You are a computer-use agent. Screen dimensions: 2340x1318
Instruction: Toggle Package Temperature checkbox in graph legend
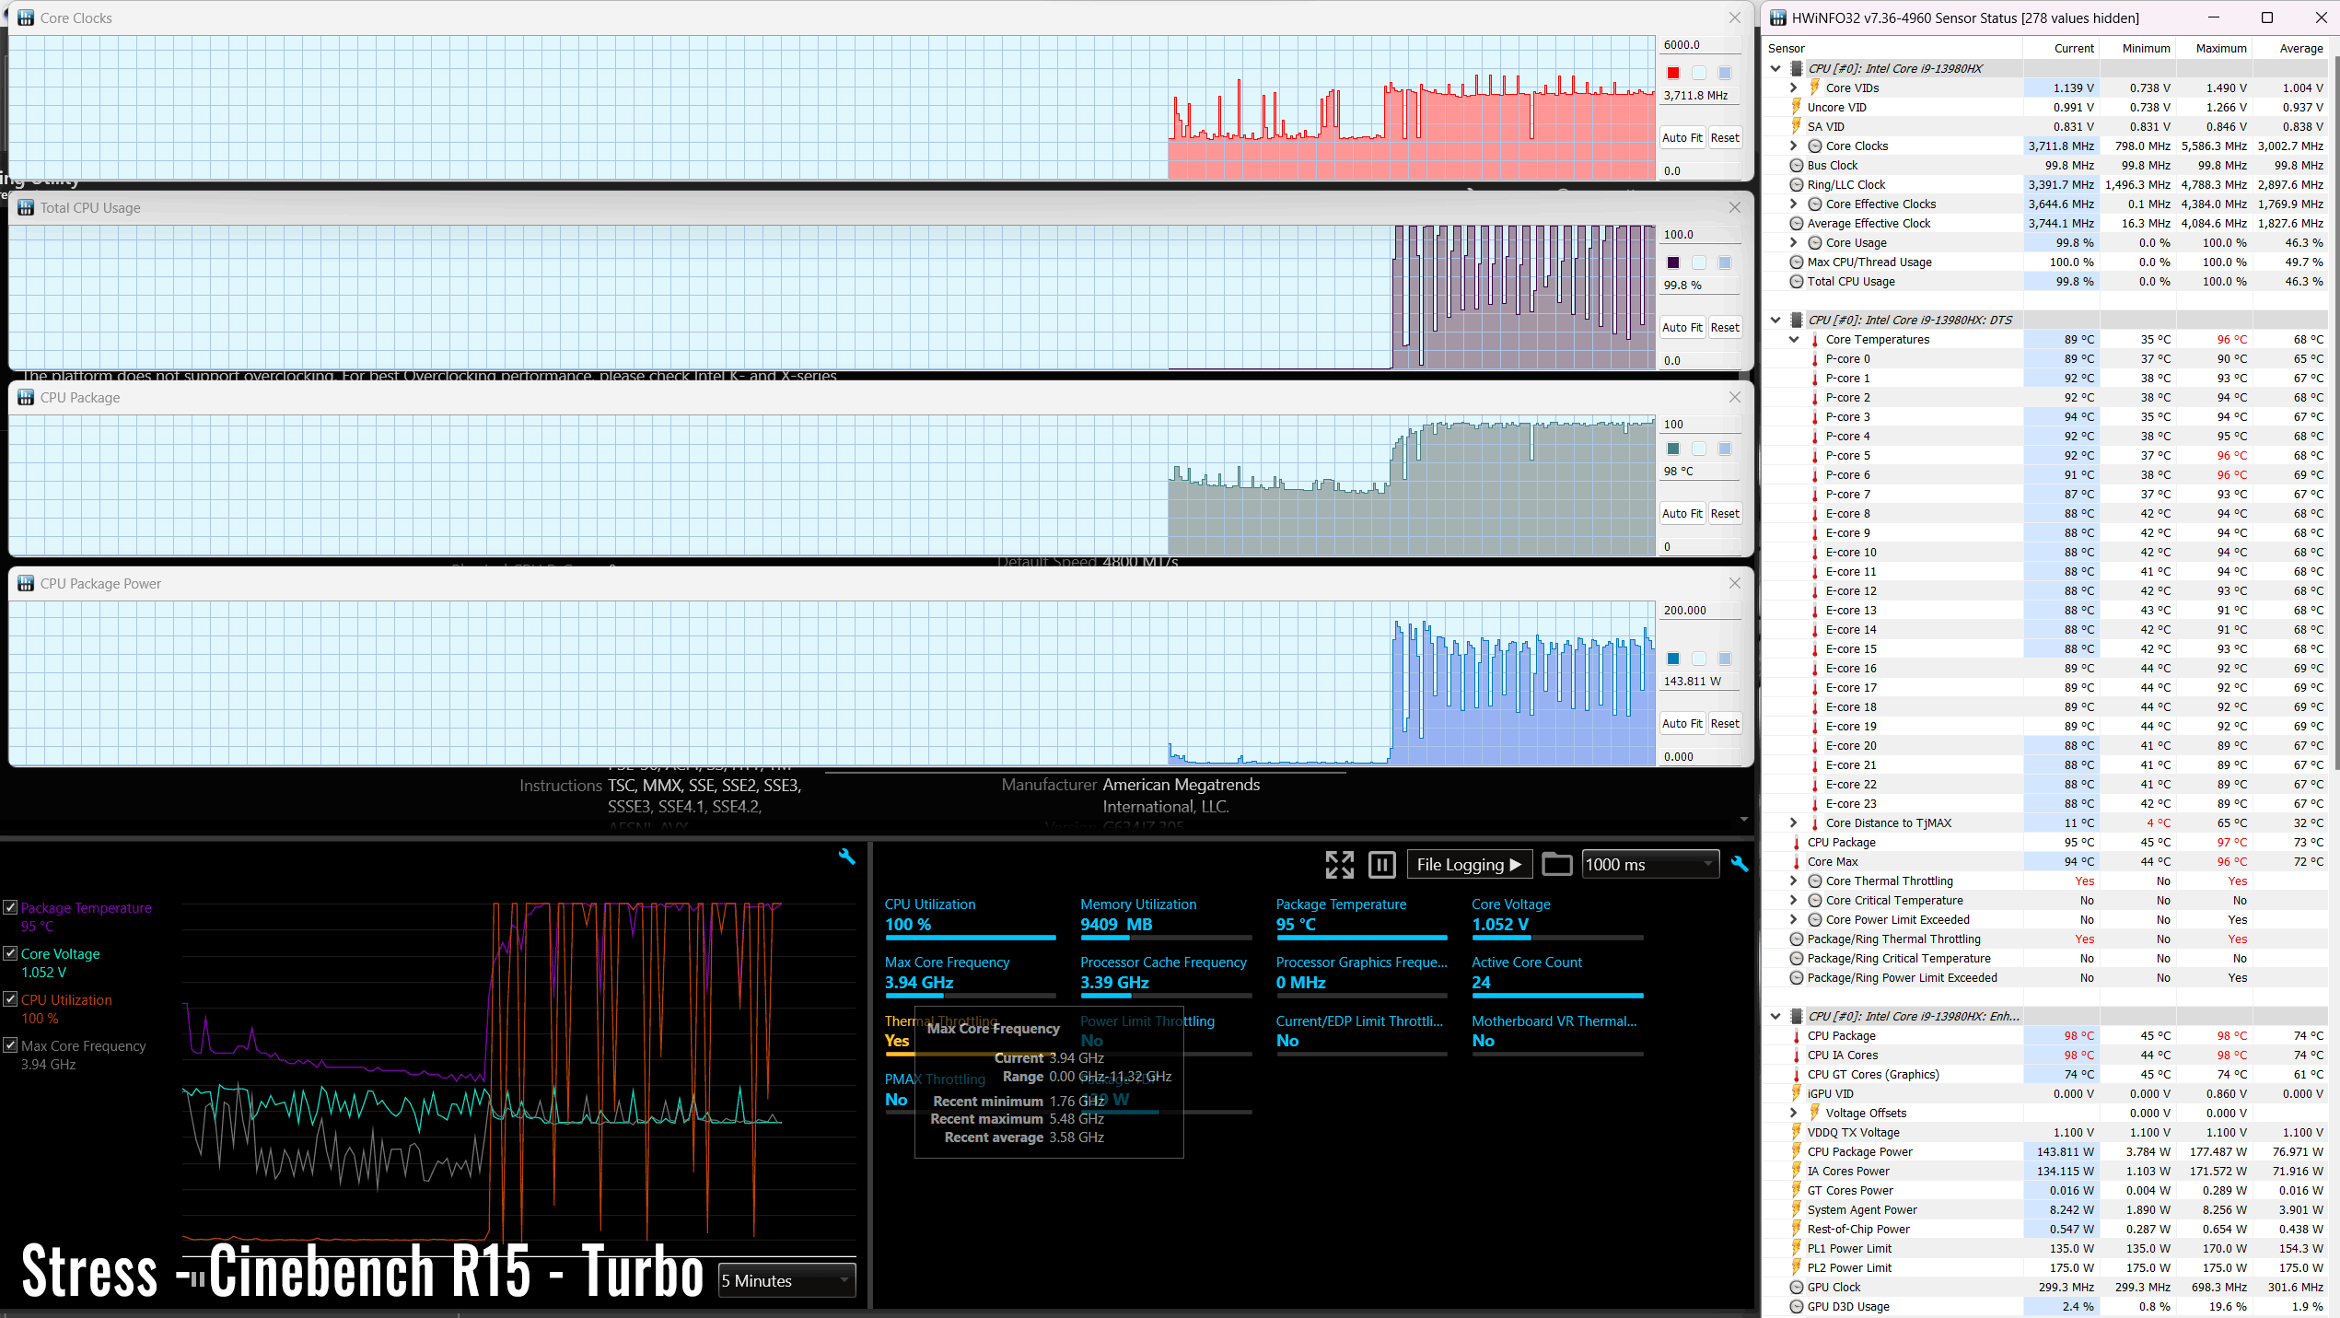(10, 907)
